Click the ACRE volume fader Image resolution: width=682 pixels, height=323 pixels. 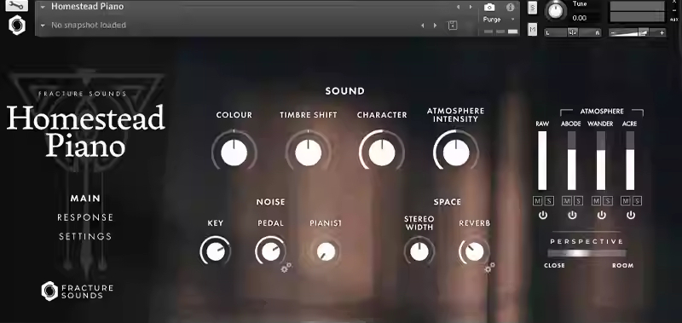(631, 160)
